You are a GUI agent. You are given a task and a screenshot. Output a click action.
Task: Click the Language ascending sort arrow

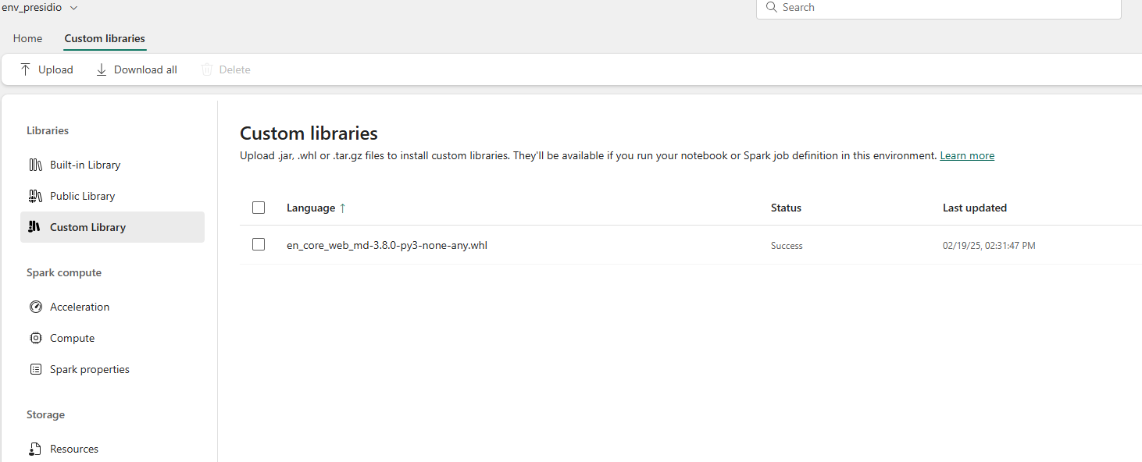click(342, 208)
